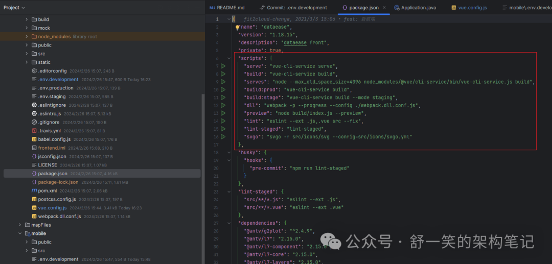Open vue.config.js in project tree
Viewport: 552px width, 264px height.
tap(53, 208)
